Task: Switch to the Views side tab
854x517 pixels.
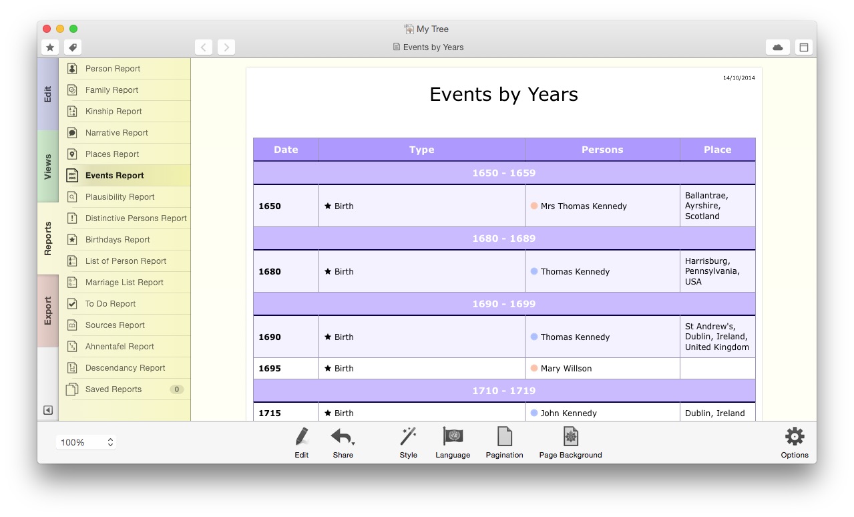Action: (48, 166)
